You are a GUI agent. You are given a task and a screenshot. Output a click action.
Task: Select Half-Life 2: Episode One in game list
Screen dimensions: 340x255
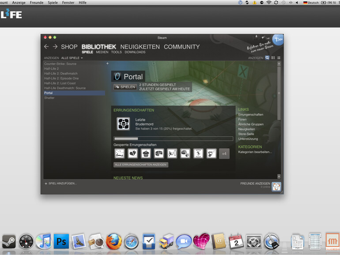(x=61, y=79)
